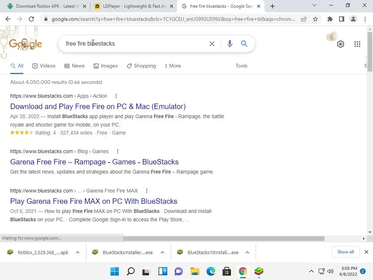Open the BlueStacksInstaller exe download
This screenshot has width=373, height=280.
[x=123, y=252]
